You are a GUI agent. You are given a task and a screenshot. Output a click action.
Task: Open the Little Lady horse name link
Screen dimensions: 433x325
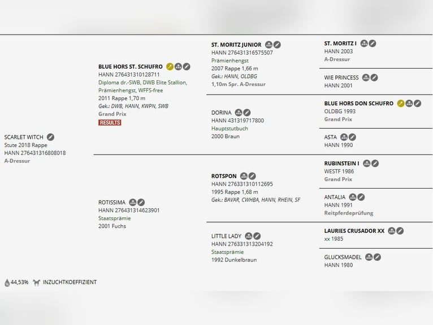click(x=226, y=236)
